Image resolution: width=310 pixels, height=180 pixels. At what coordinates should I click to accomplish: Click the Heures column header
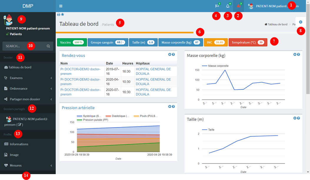point(128,64)
